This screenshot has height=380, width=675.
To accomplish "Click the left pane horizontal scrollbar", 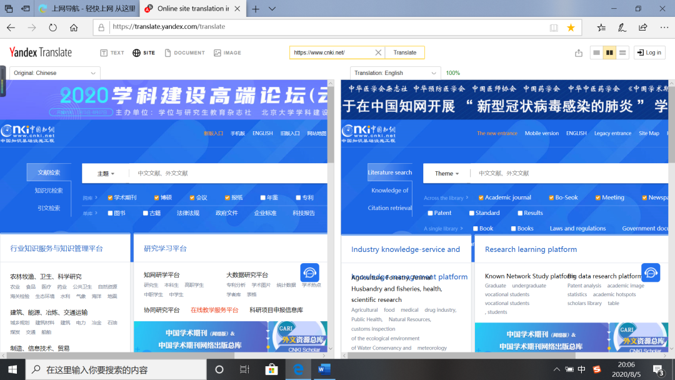I will click(121, 356).
